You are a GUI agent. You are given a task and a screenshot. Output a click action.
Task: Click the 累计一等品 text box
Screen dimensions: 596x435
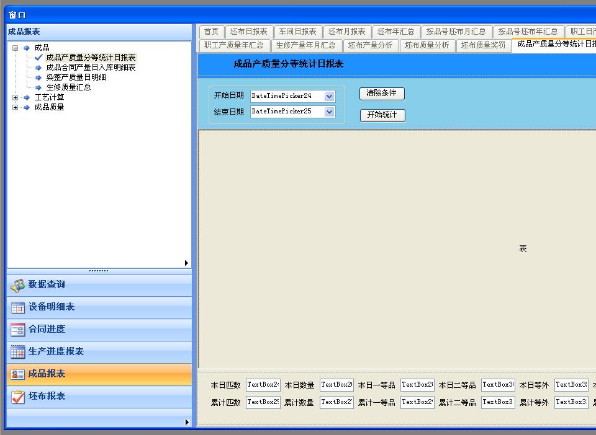tap(417, 402)
